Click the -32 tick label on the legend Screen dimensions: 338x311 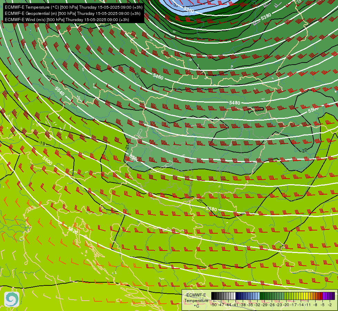(x=257, y=305)
